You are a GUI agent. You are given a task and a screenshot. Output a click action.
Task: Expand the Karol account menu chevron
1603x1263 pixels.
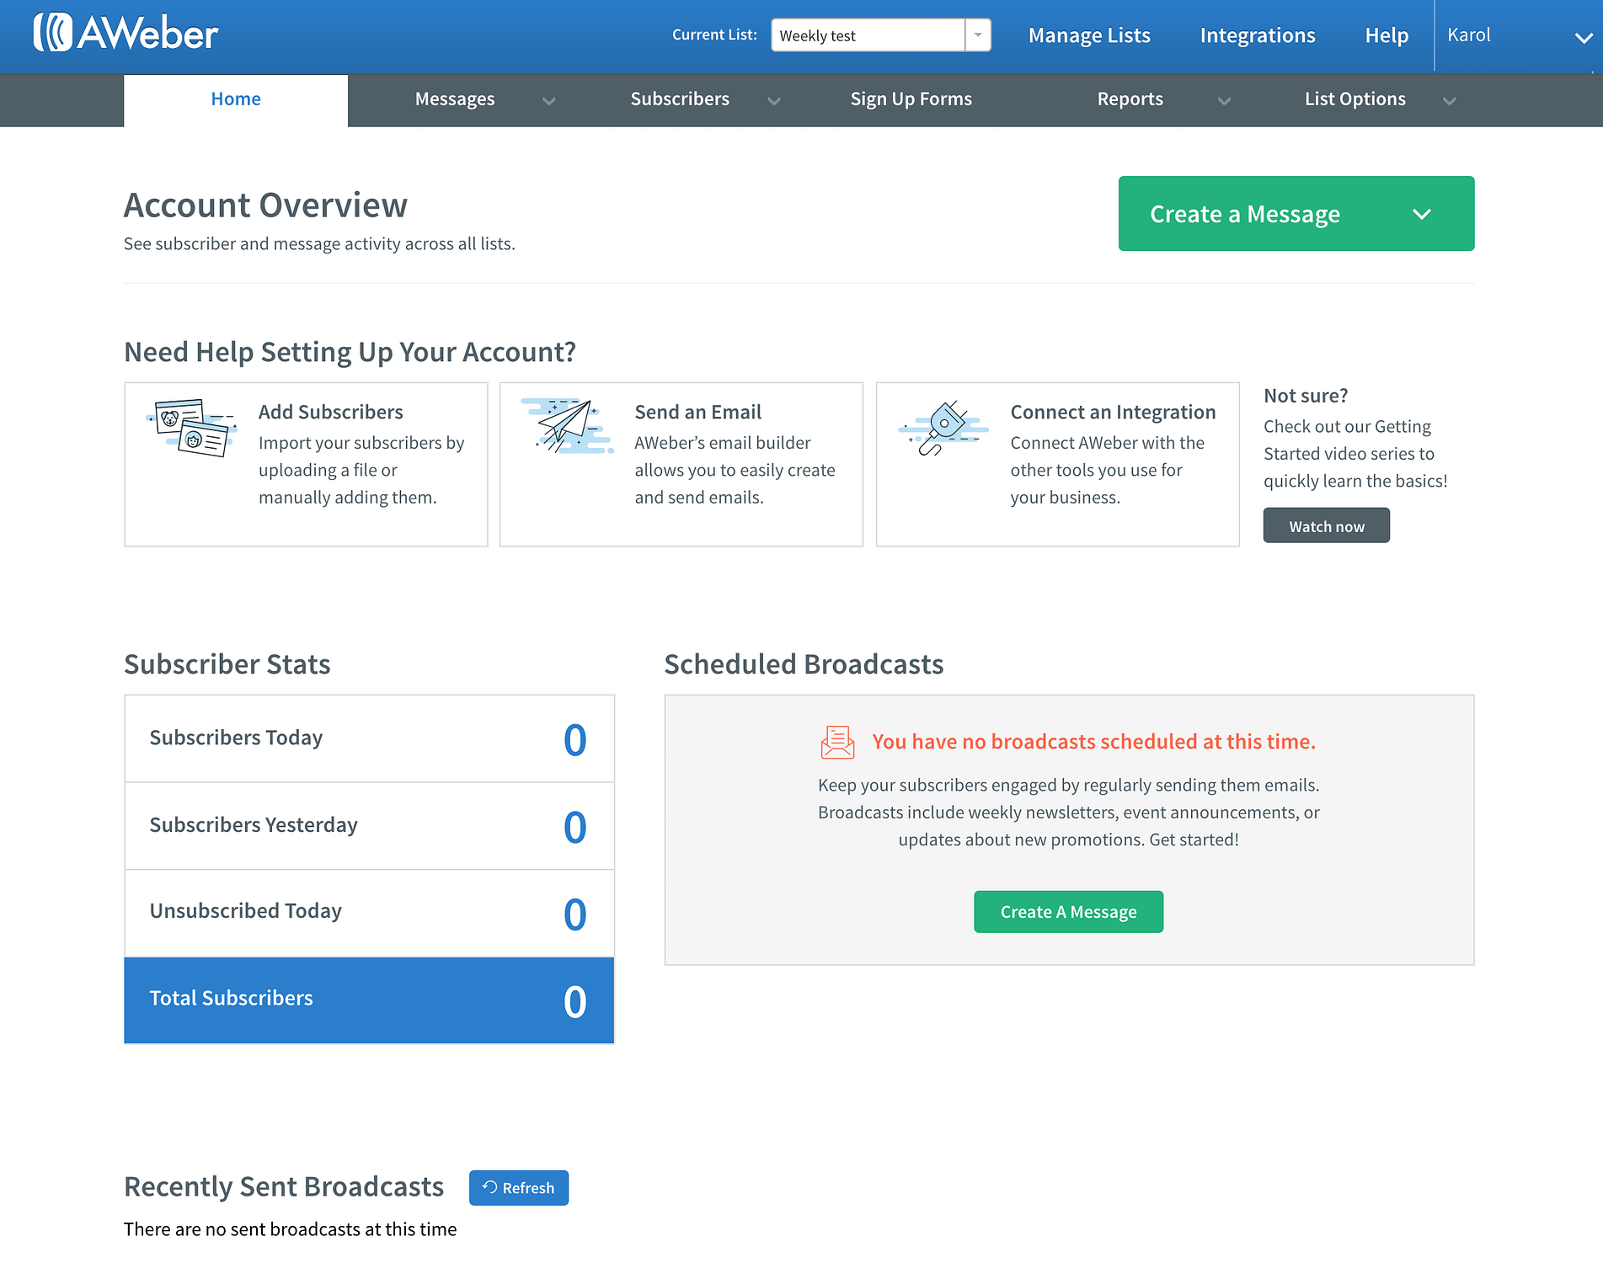pos(1584,37)
